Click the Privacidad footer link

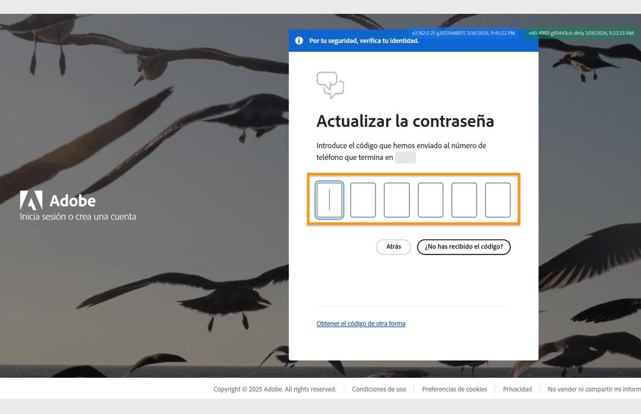(517, 389)
